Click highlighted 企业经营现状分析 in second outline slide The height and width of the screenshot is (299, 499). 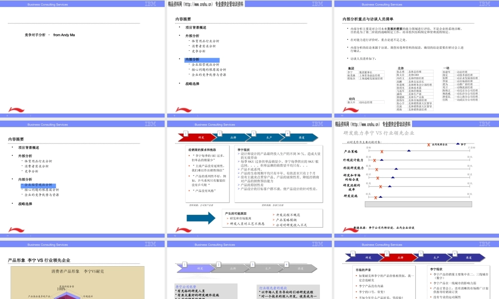click(x=38, y=185)
